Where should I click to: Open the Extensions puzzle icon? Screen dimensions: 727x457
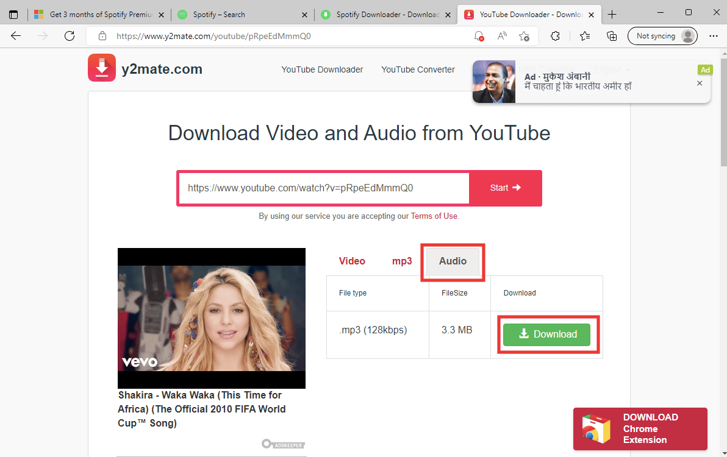click(555, 36)
